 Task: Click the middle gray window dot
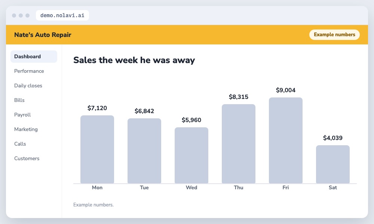[21, 15]
